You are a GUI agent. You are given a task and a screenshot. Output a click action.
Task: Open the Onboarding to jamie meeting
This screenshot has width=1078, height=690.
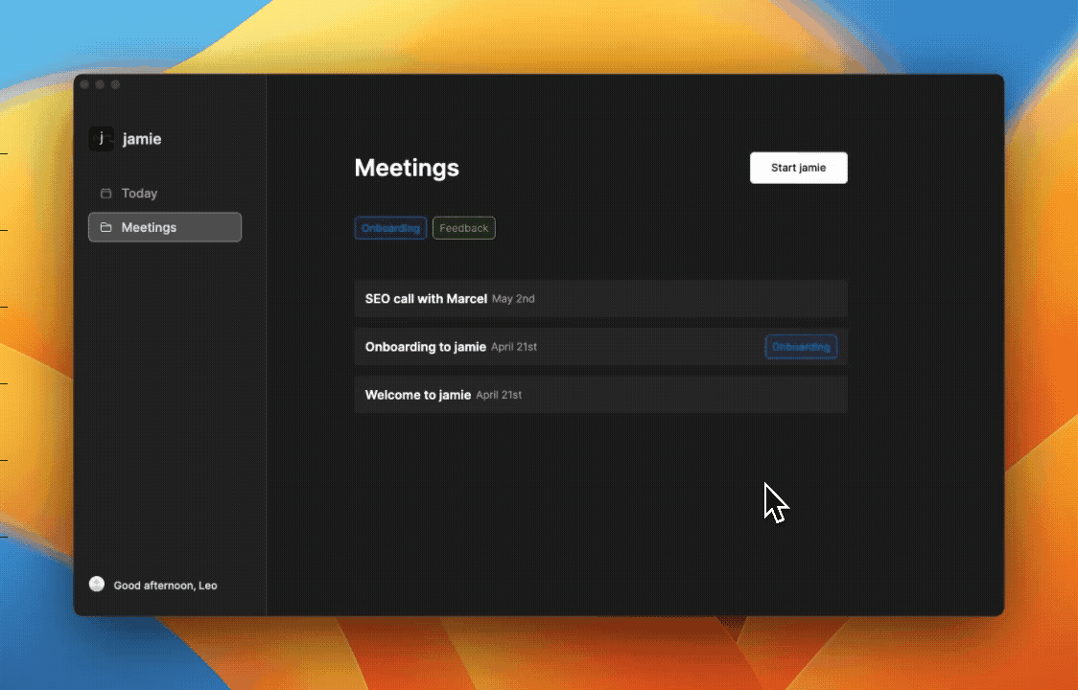(x=601, y=346)
